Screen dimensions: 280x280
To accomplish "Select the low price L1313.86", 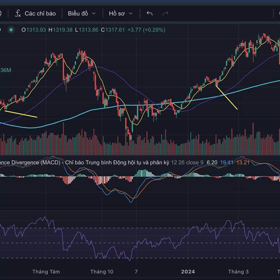I will pyautogui.click(x=87, y=30).
